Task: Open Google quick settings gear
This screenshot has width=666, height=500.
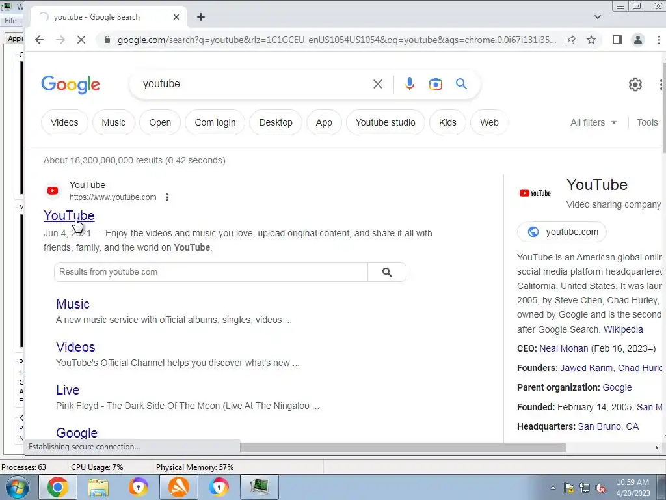Action: click(x=635, y=85)
